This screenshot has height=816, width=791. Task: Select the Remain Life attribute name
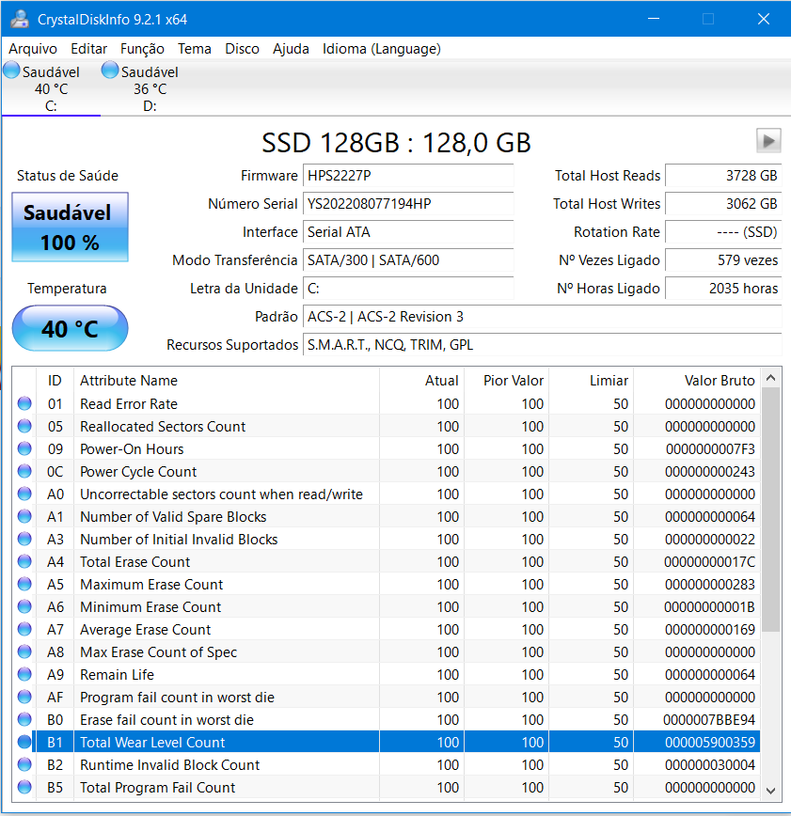[118, 674]
